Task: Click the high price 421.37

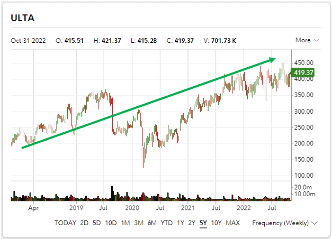Action: [x=111, y=40]
